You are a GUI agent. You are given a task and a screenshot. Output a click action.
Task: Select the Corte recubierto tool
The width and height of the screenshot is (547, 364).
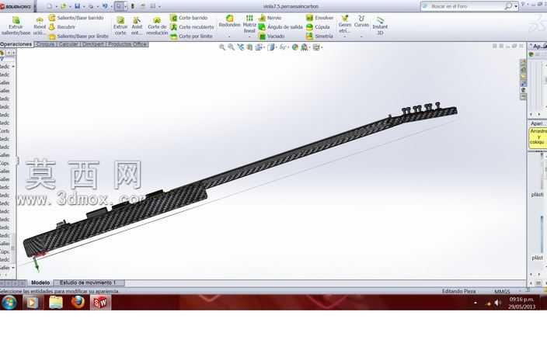click(192, 27)
